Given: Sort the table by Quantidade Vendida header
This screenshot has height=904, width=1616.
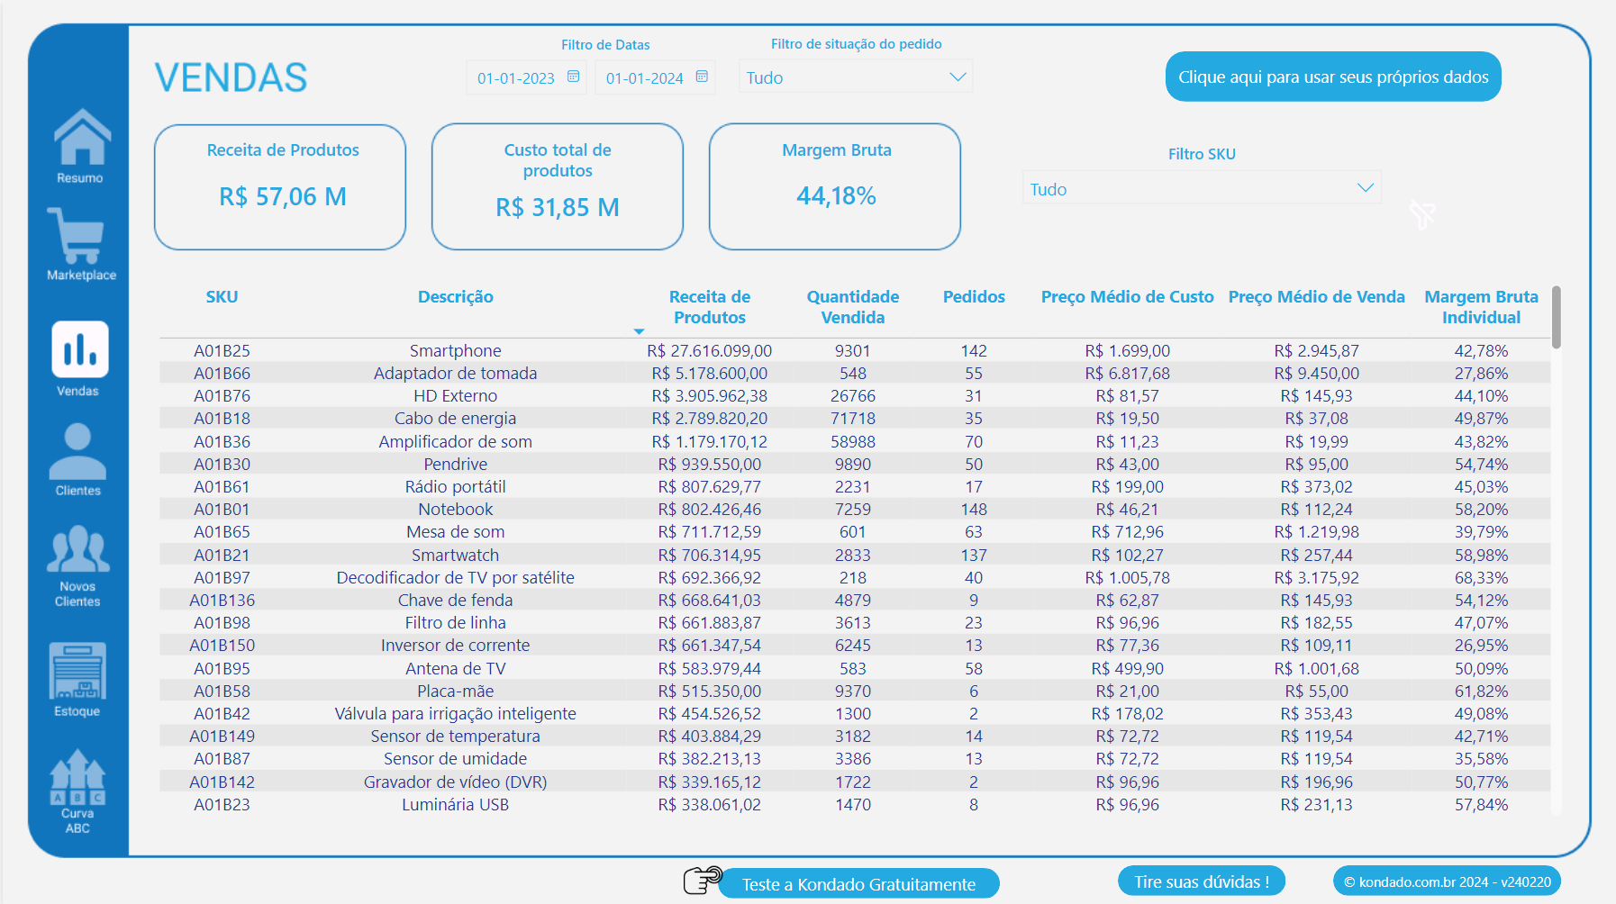Looking at the screenshot, I should click(x=853, y=307).
